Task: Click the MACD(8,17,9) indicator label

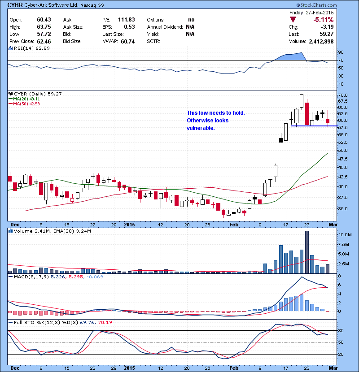Action: pos(31,277)
